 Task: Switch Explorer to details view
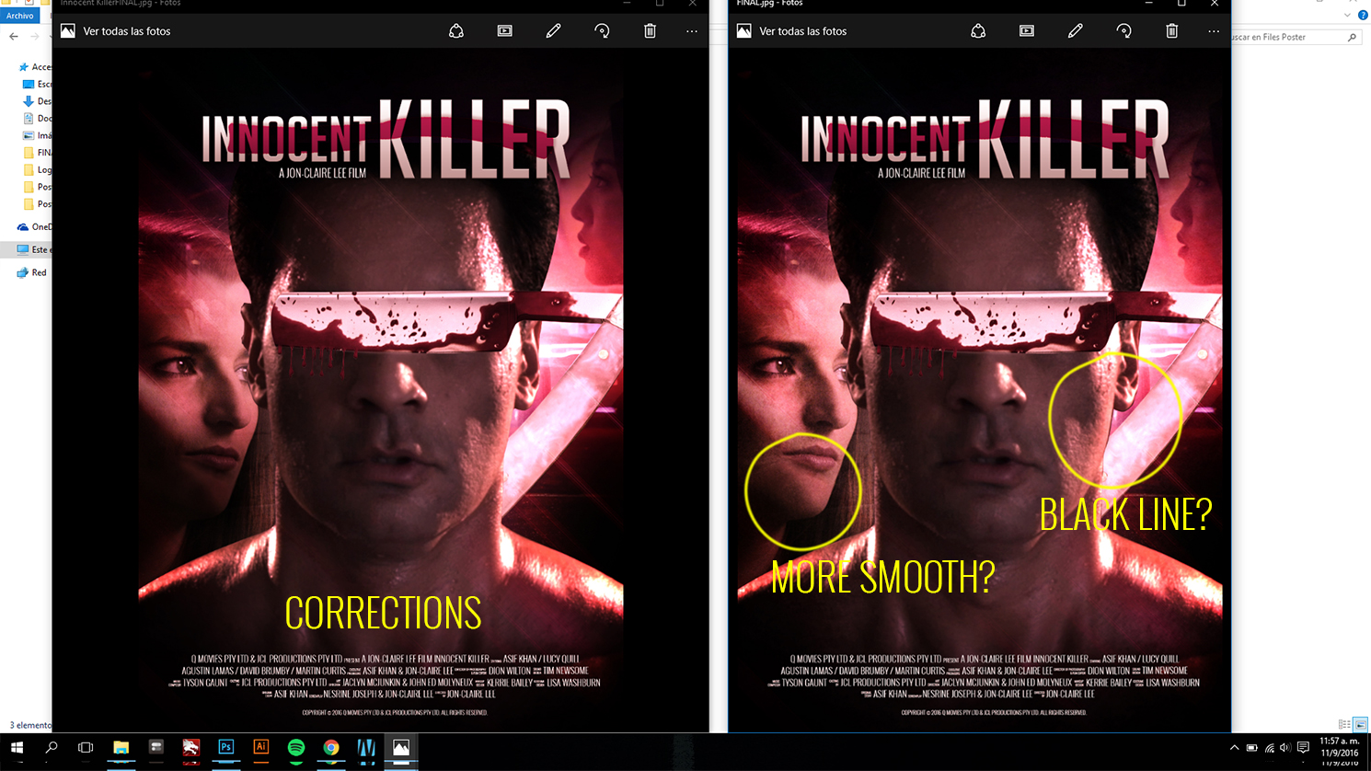tap(1344, 725)
